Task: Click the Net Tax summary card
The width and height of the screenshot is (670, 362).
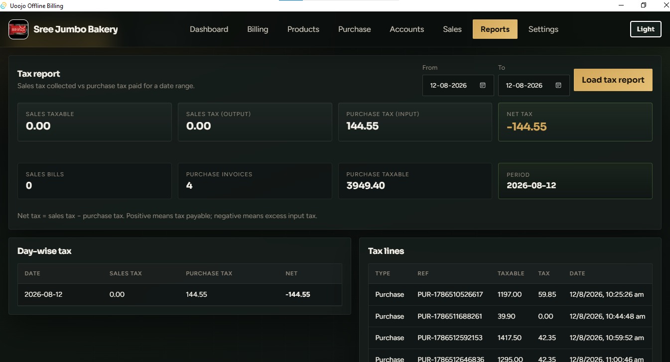Action: pos(575,122)
